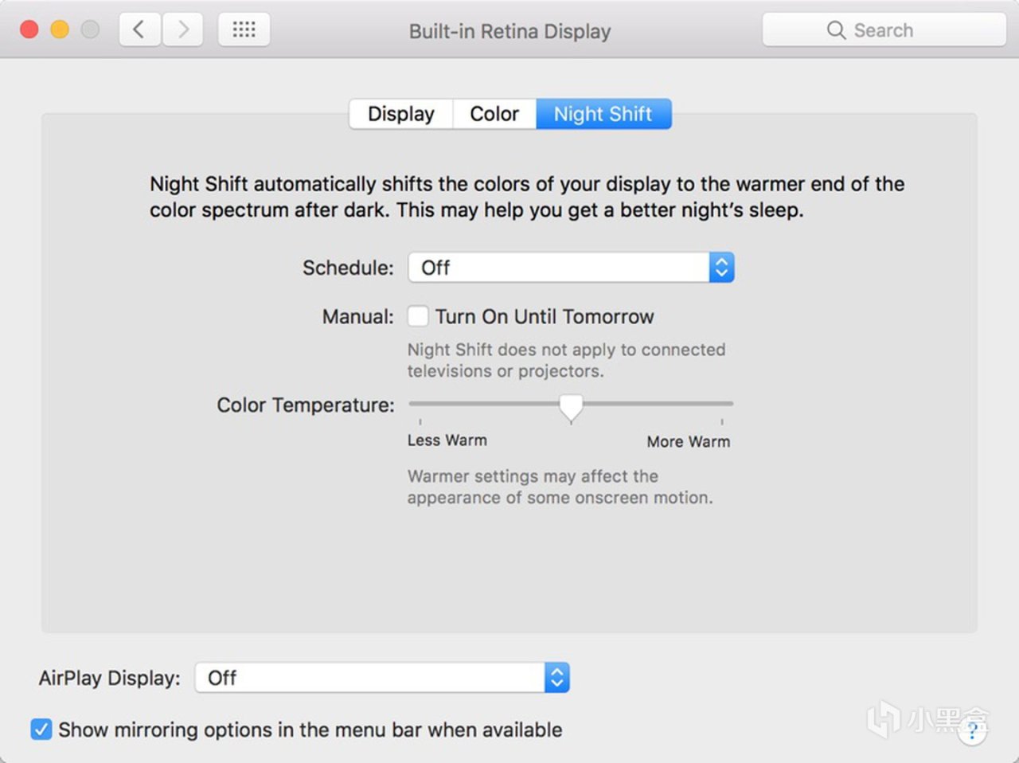Screen dimensions: 1019x763
Task: Switch to the Display tab
Action: tap(401, 114)
